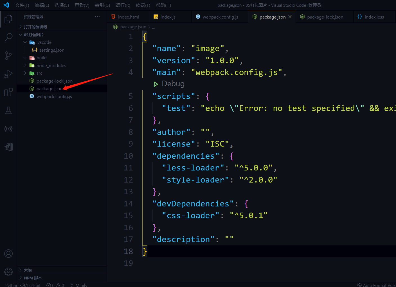Click the VS Code logo icon
Image resolution: width=396 pixels, height=287 pixels.
coord(6,5)
